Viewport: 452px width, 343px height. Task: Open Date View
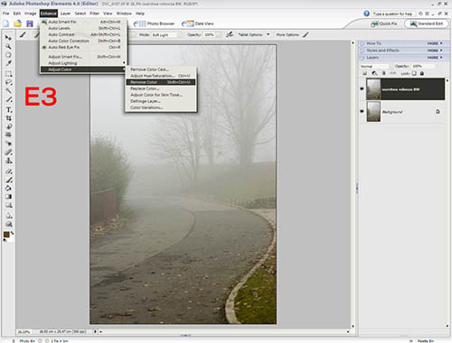(198, 23)
